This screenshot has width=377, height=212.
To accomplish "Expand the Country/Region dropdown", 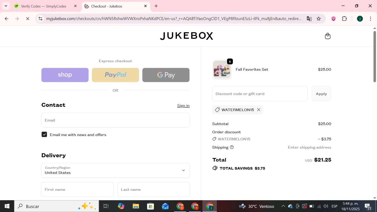I will click(115, 170).
